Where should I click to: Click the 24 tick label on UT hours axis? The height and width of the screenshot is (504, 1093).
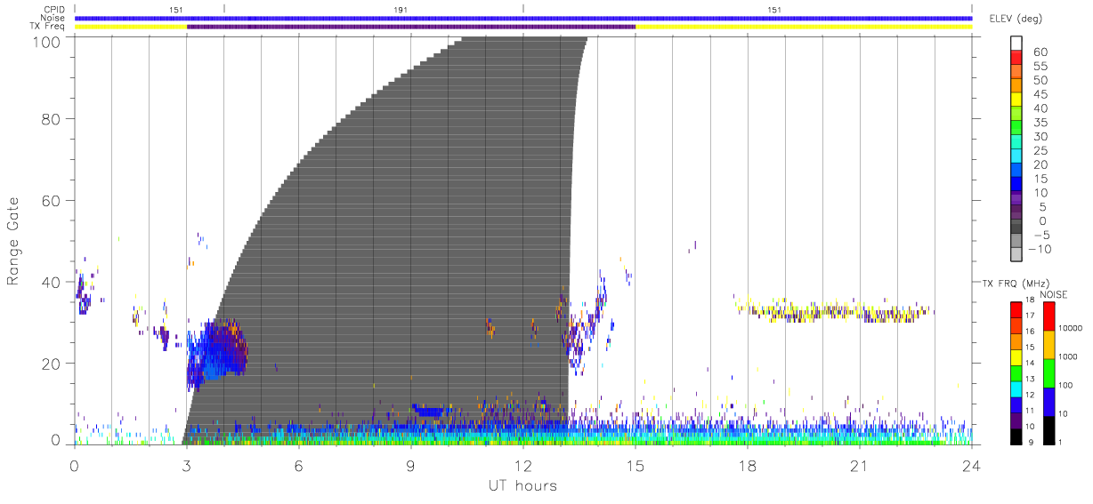coord(972,467)
